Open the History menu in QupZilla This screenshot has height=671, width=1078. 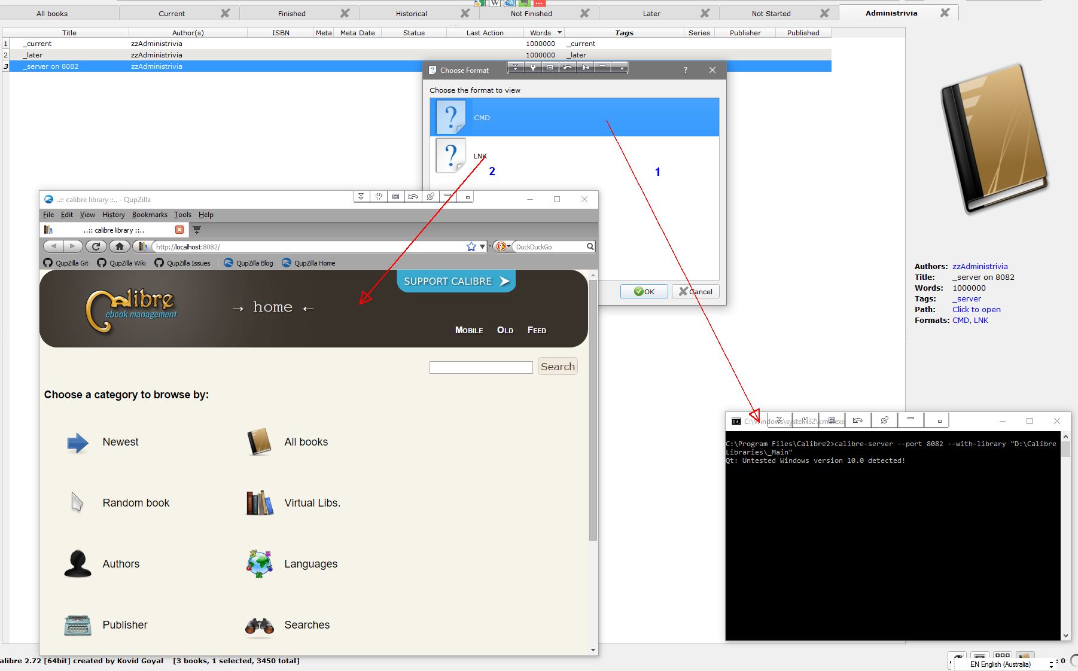click(x=114, y=215)
